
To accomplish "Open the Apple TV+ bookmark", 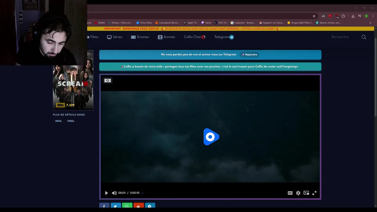I will (190, 23).
